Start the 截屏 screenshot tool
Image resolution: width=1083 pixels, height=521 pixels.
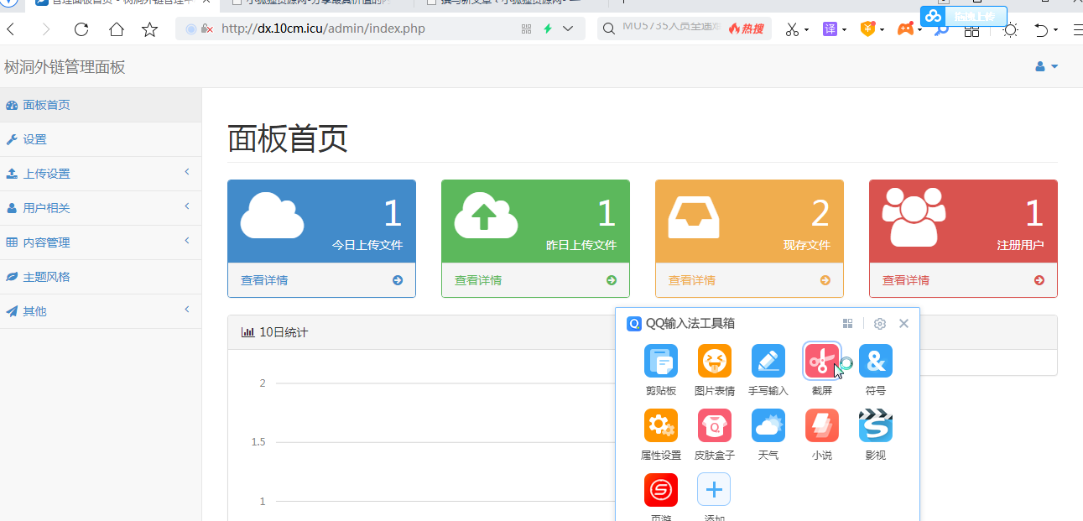pyautogui.click(x=821, y=362)
